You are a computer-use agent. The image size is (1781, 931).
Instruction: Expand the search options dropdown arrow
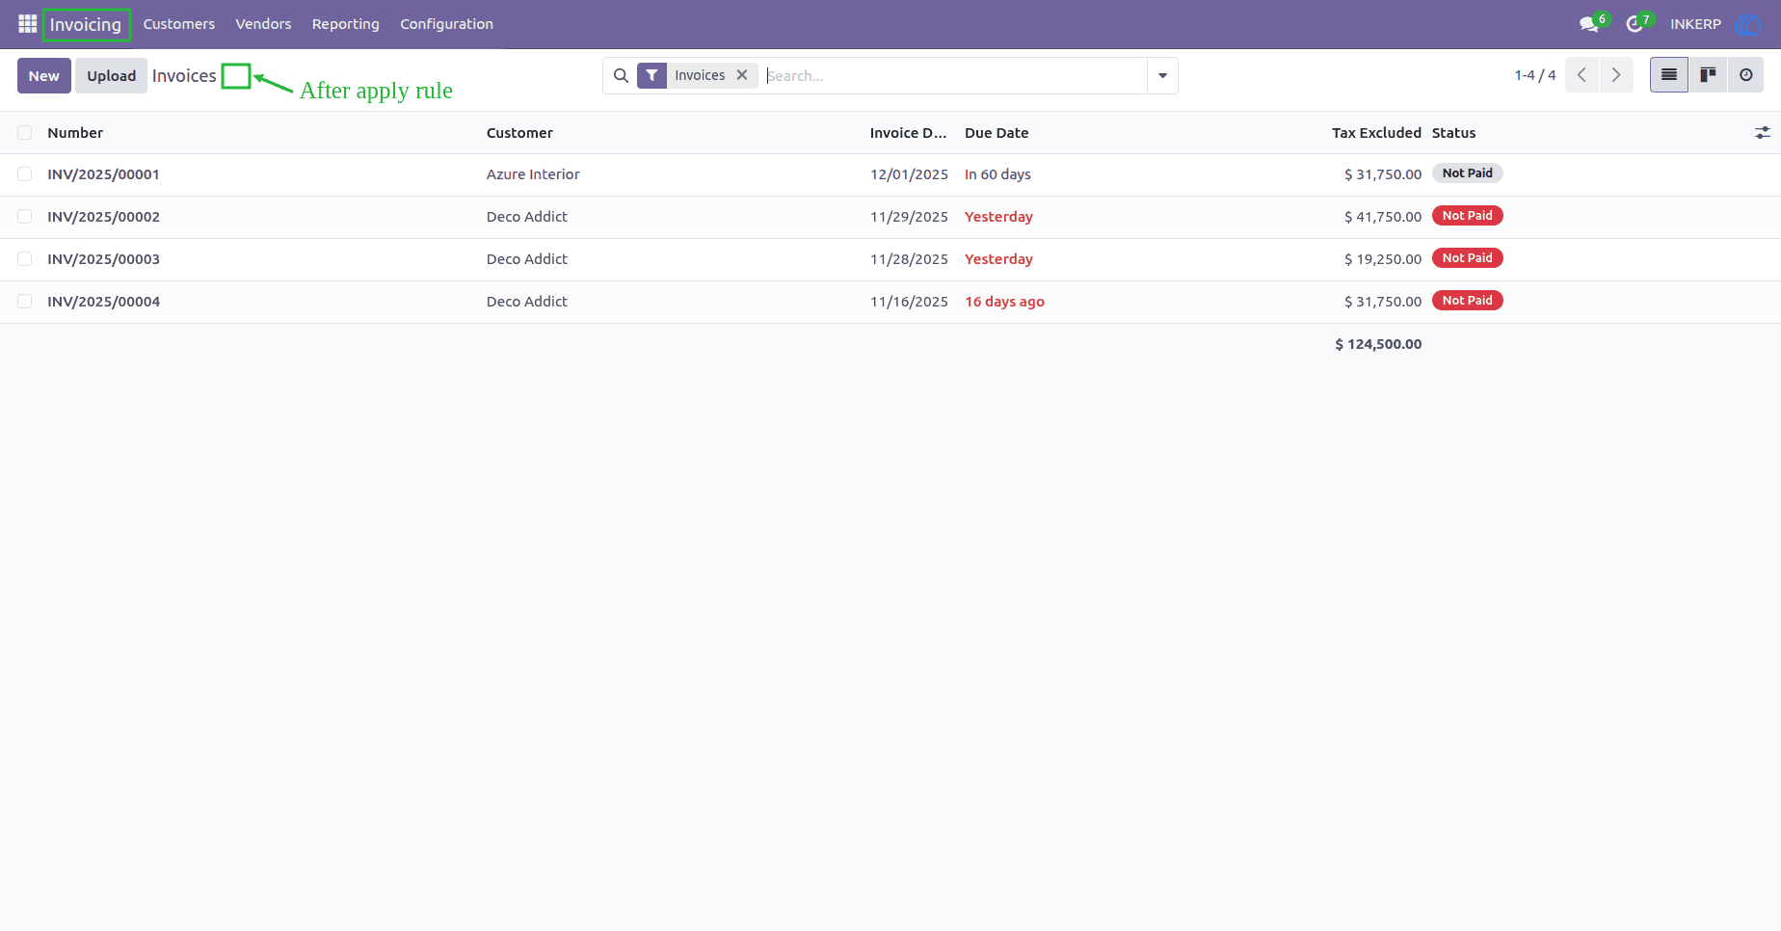[x=1162, y=75]
